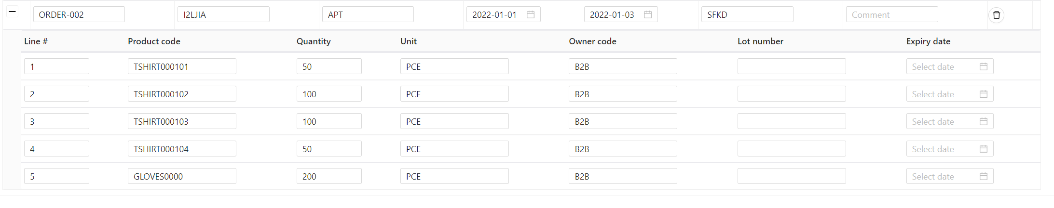Focus the GLOVES0000 product code field
The image size is (1054, 208).
(181, 176)
